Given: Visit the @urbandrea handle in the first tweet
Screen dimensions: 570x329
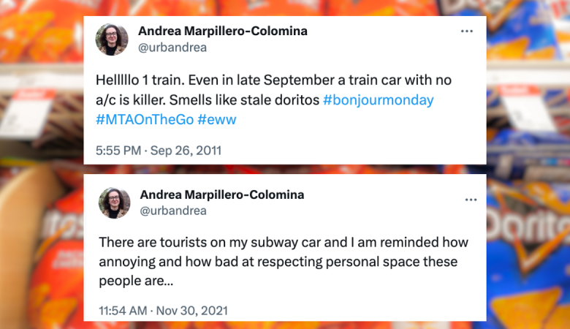Looking at the screenshot, I should coord(172,48).
